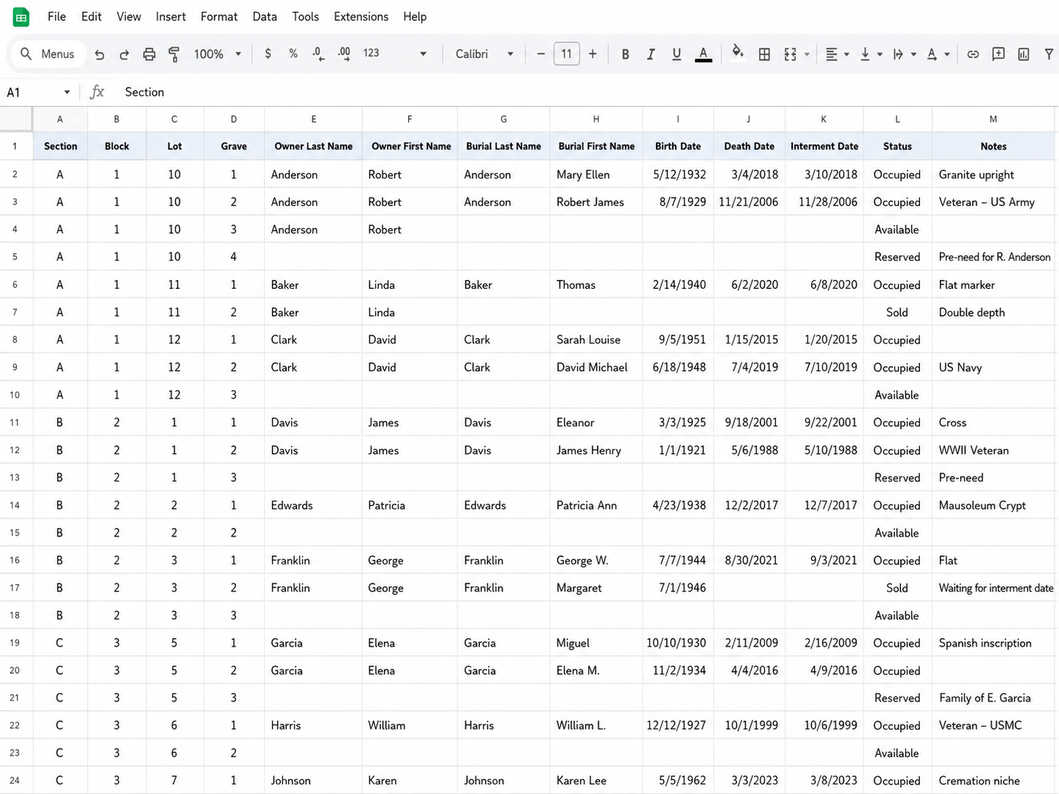The image size is (1059, 794).
Task: Click the font size box showing 11
Action: (x=567, y=53)
